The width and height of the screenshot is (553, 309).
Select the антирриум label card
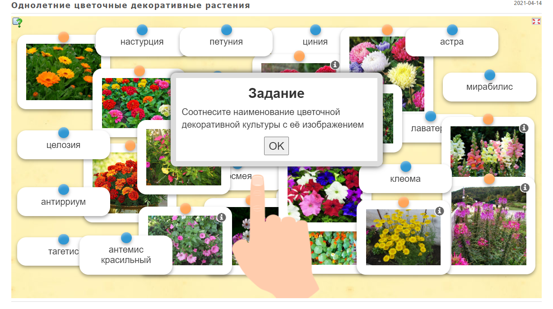coord(64,202)
